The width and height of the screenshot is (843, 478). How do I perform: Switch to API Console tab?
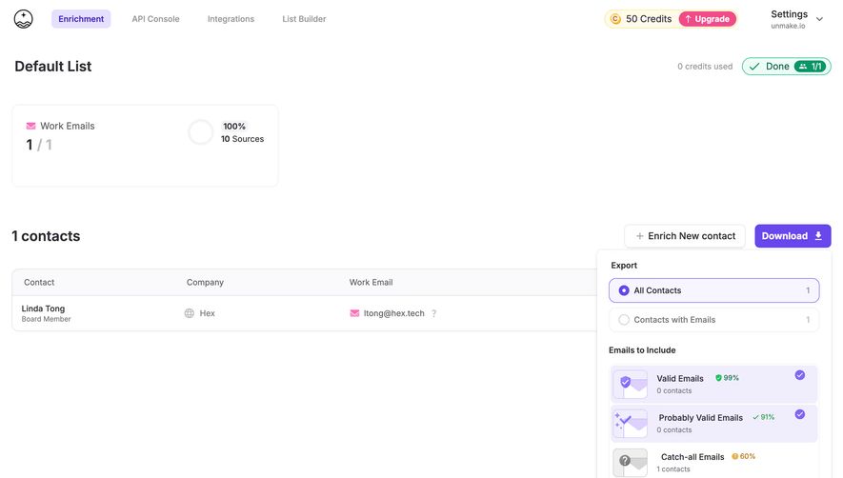point(156,19)
